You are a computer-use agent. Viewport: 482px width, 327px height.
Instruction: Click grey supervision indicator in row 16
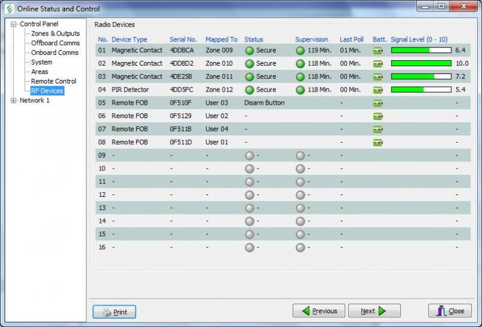(300, 247)
